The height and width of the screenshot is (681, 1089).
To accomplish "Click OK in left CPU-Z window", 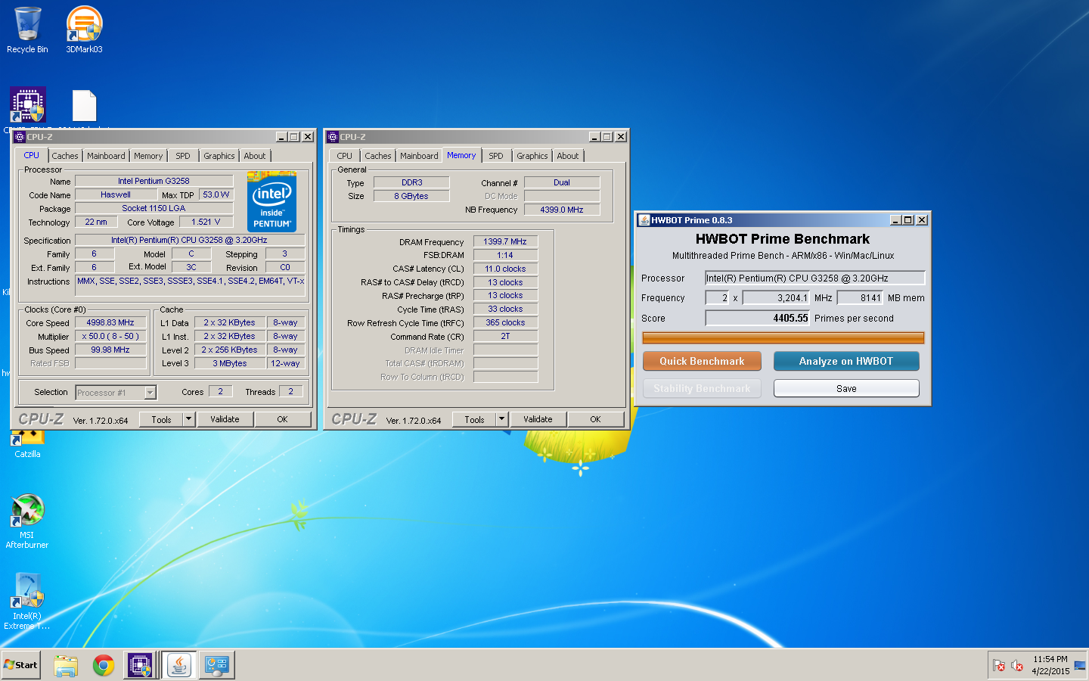I will (x=282, y=419).
